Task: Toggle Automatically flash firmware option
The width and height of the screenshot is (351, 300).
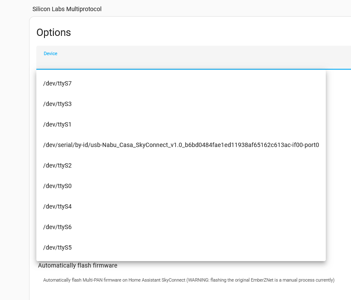Action: (x=77, y=265)
